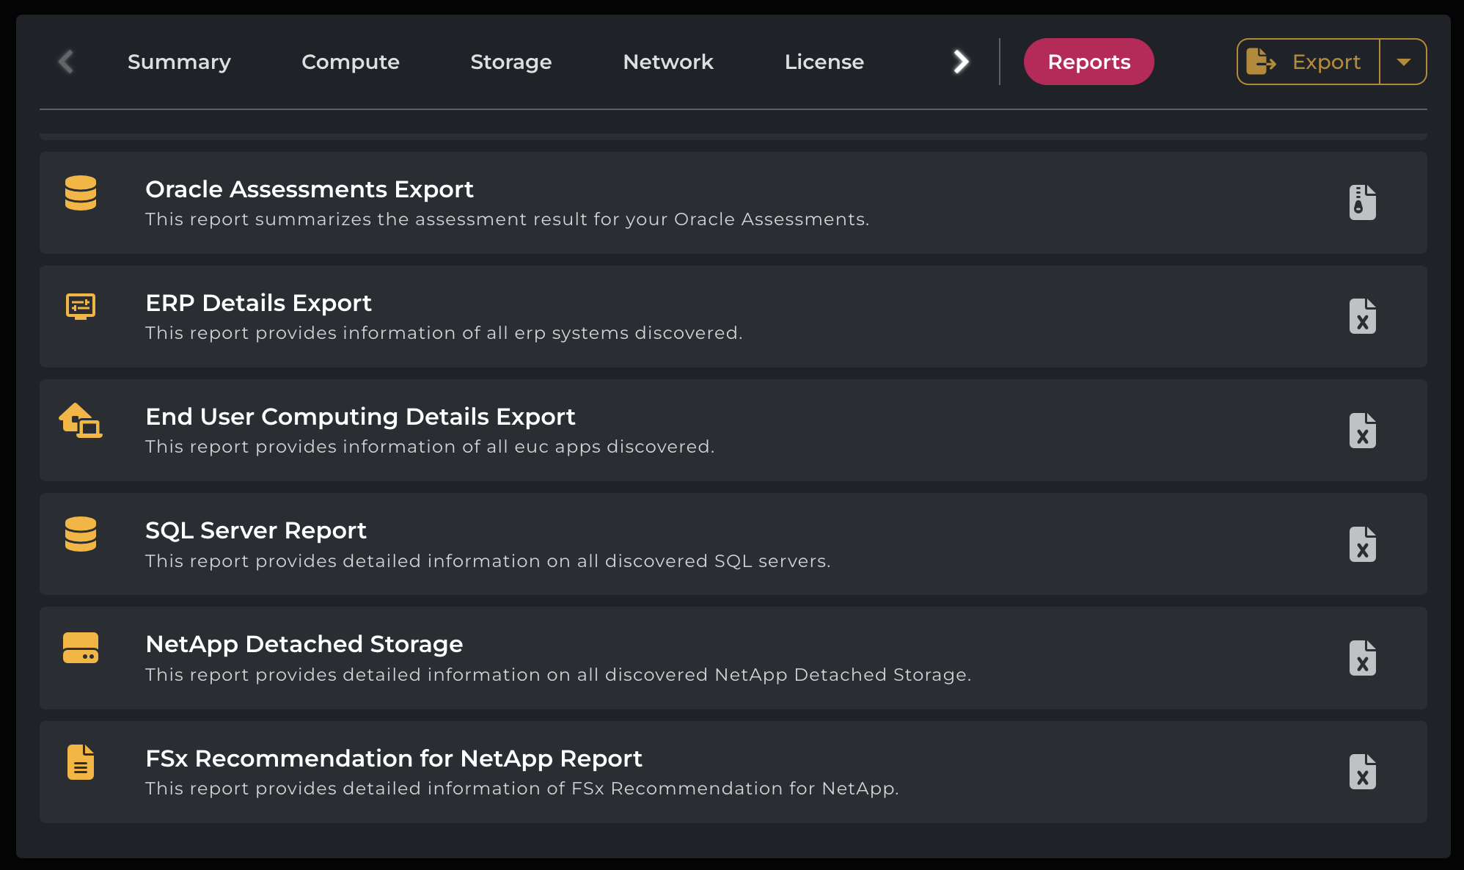Click description about Oracle Assessments result
This screenshot has height=870, width=1464.
pyautogui.click(x=507, y=219)
